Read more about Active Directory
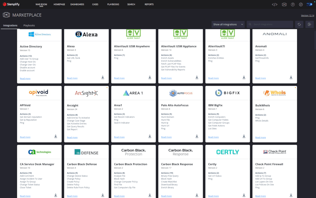The height and width of the screenshot is (198, 316). 25,79
